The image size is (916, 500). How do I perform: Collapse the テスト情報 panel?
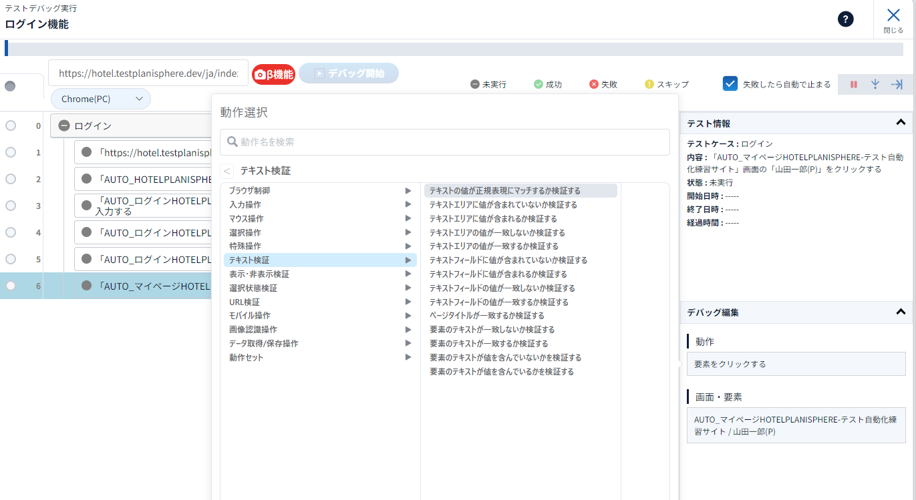901,122
